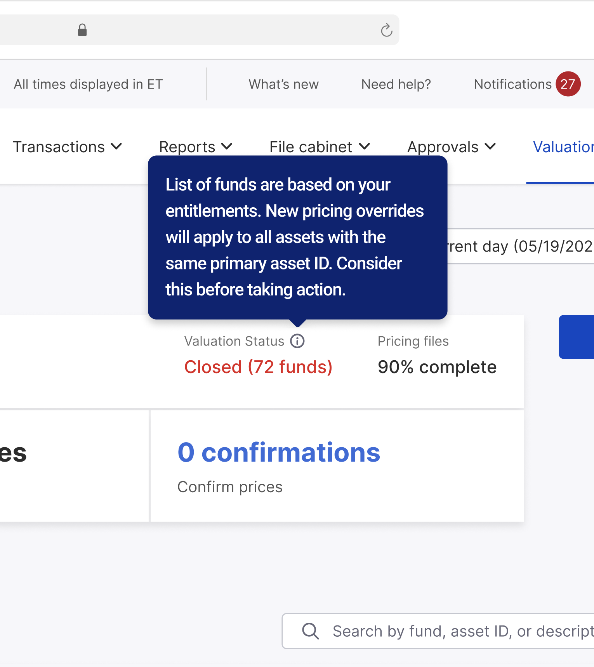This screenshot has width=594, height=667.
Task: Click the blue button beside Pricing files
Action: (x=577, y=337)
